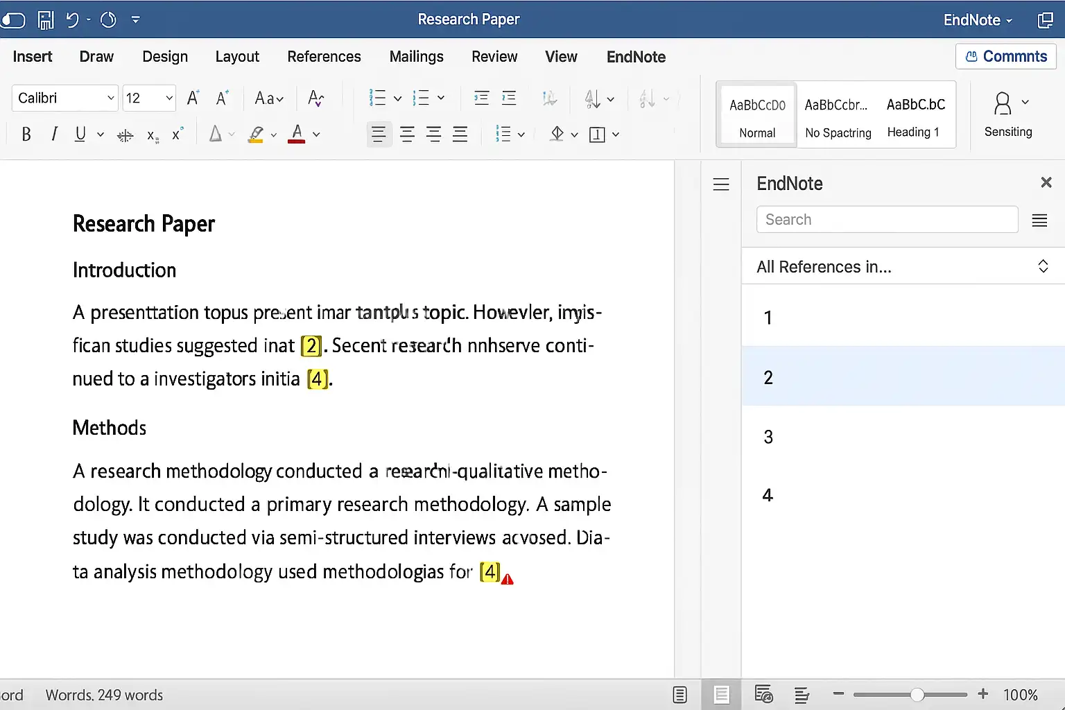This screenshot has width=1065, height=710.
Task: Switch to the Draw tab
Action: pos(96,57)
